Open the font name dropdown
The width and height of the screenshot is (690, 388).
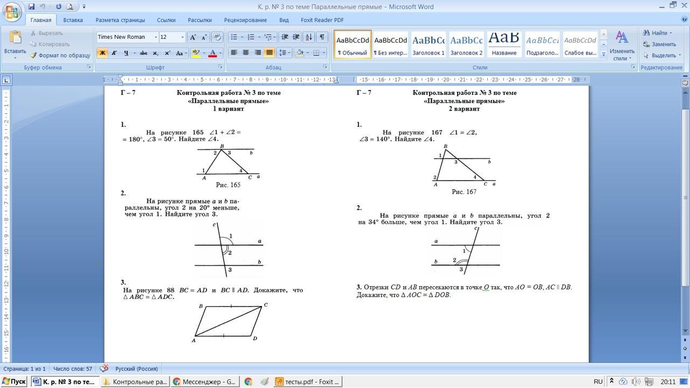click(x=156, y=37)
